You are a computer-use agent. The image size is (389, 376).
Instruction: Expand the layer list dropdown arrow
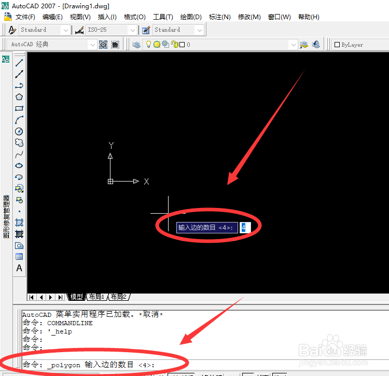pyautogui.click(x=294, y=45)
